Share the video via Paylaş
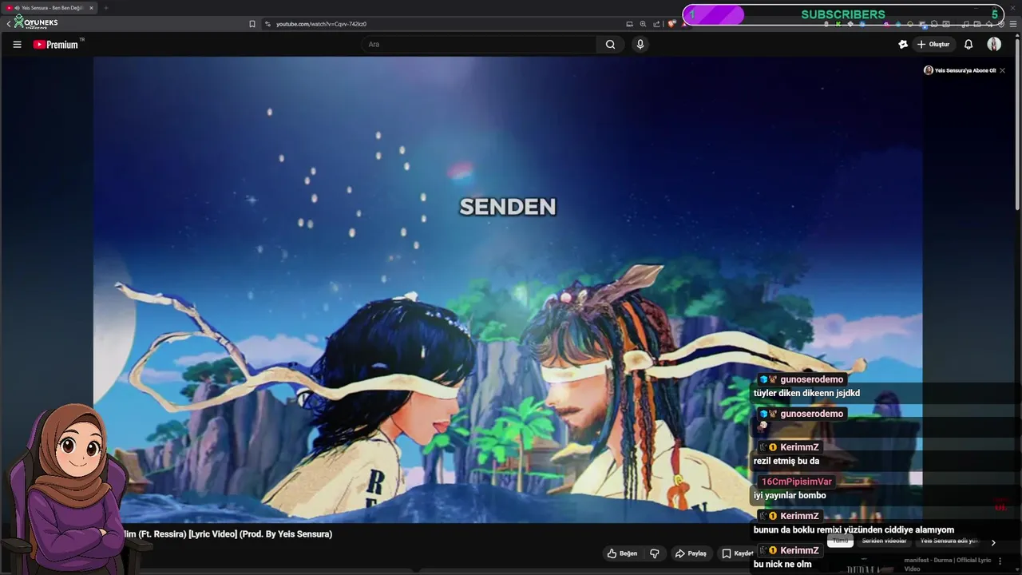 691,553
